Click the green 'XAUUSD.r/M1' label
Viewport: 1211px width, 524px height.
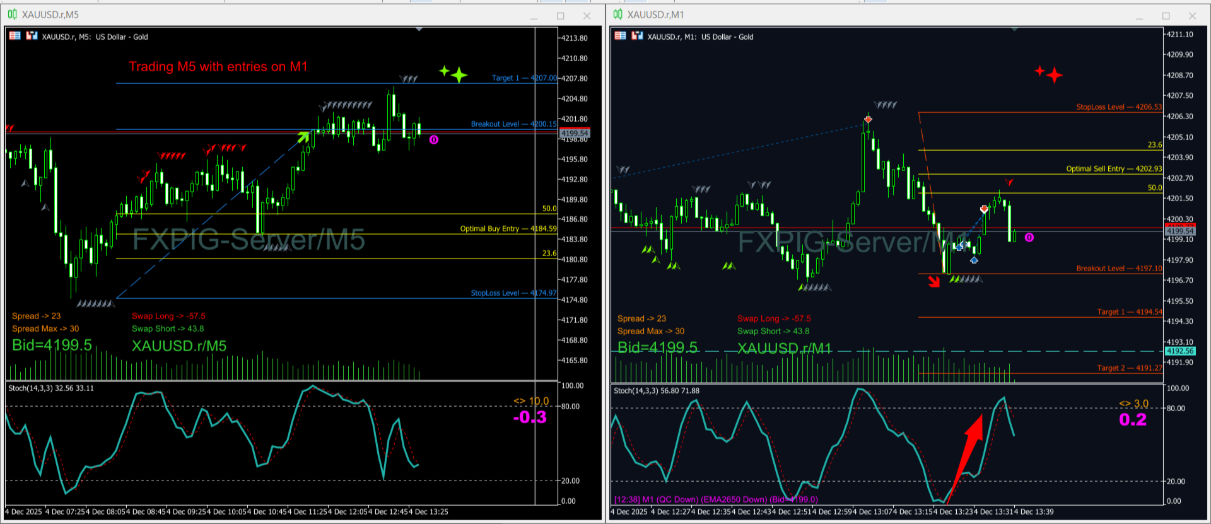(x=785, y=348)
